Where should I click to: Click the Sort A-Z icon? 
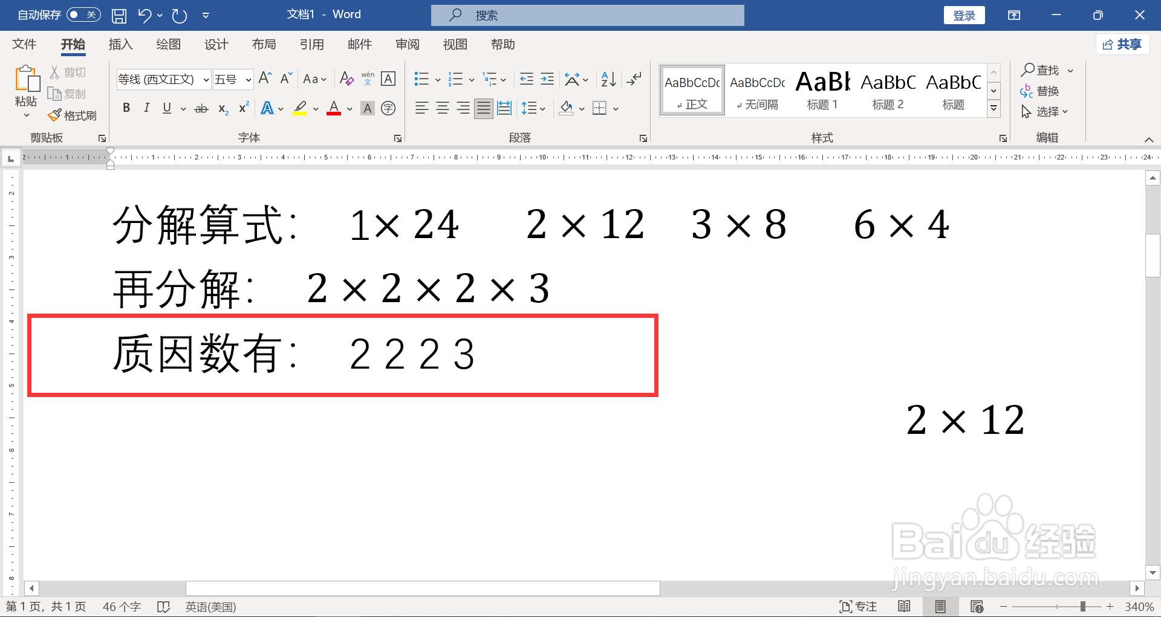(608, 79)
